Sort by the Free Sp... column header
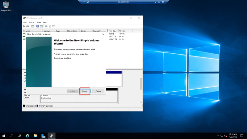The width and height of the screenshot is (247, 139). pos(113,31)
